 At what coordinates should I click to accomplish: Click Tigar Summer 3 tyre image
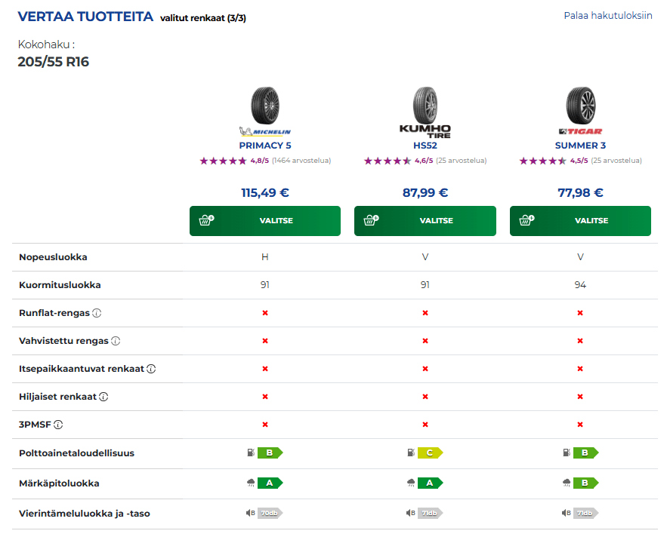click(581, 106)
